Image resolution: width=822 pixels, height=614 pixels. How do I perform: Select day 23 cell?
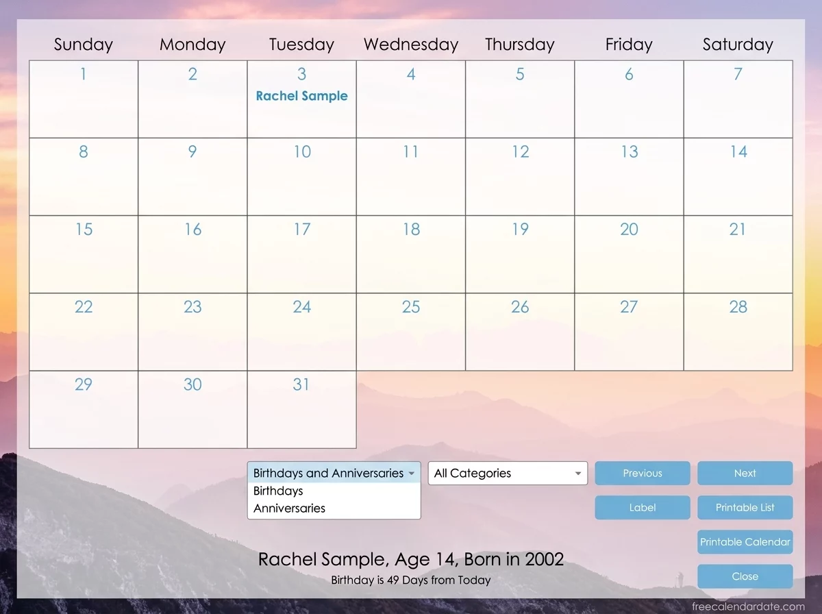[192, 332]
